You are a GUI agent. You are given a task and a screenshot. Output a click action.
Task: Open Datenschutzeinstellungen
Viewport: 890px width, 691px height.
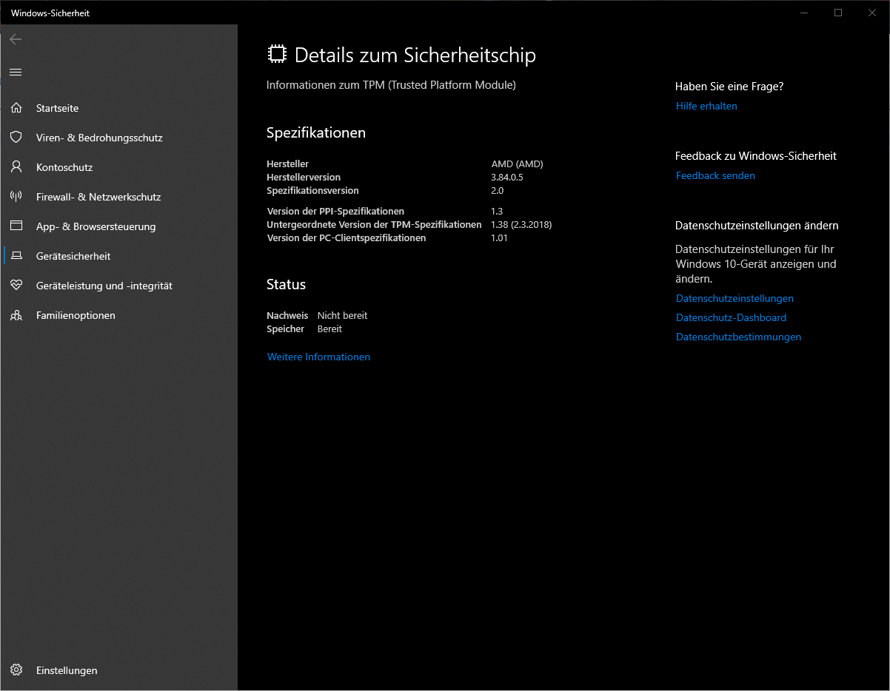(x=734, y=298)
